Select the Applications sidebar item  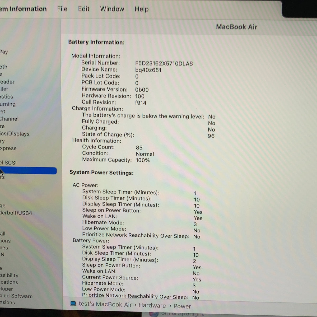tap(9, 282)
